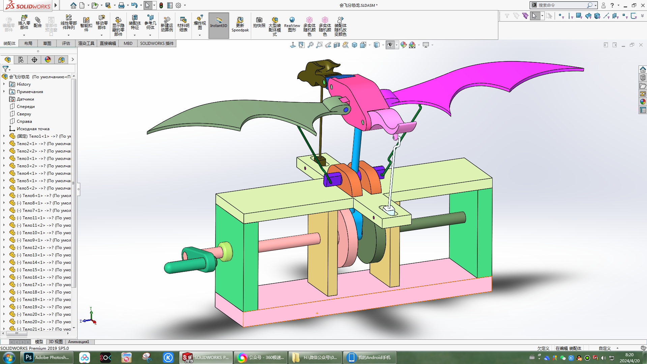Open the Hide/Show Items dropdown arrow
Screen dimensions: 647x364
click(x=396, y=45)
